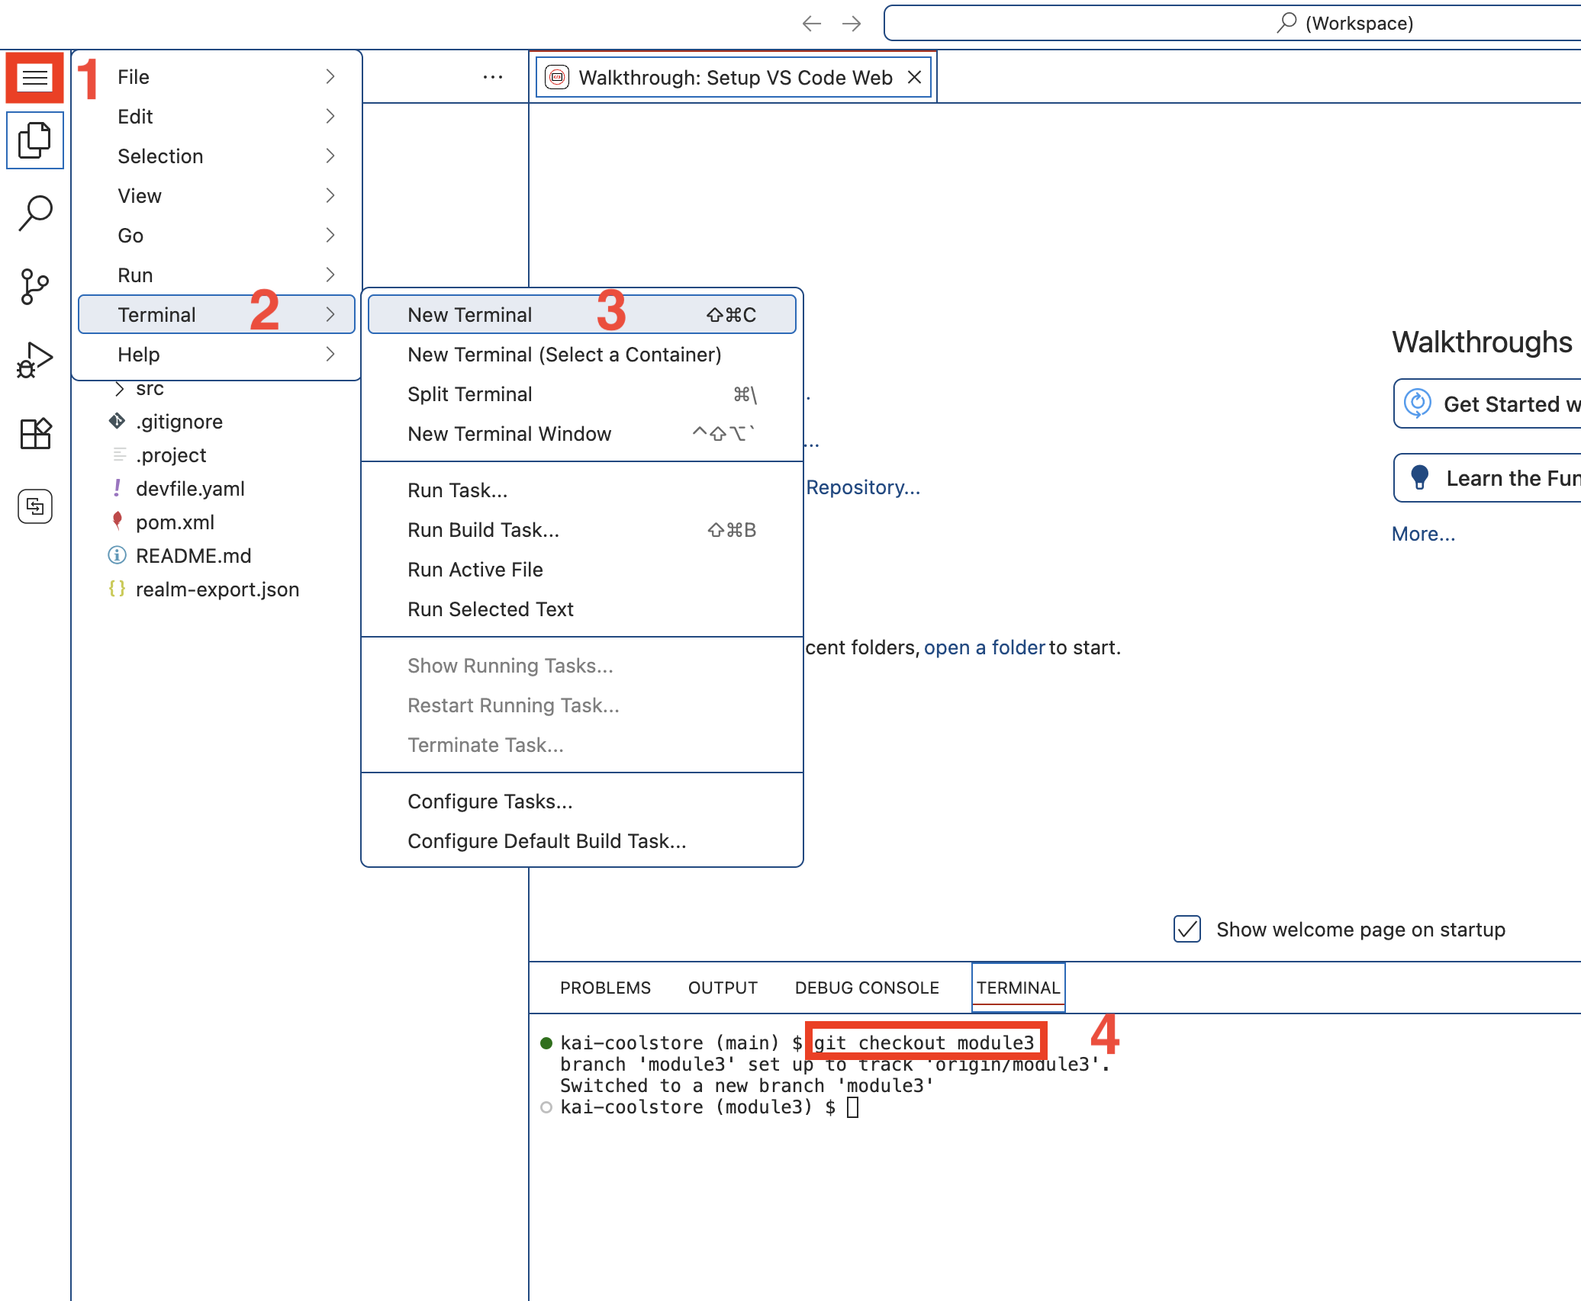Close the Walkthrough Setup VS Code tab
This screenshot has width=1581, height=1301.
click(914, 77)
